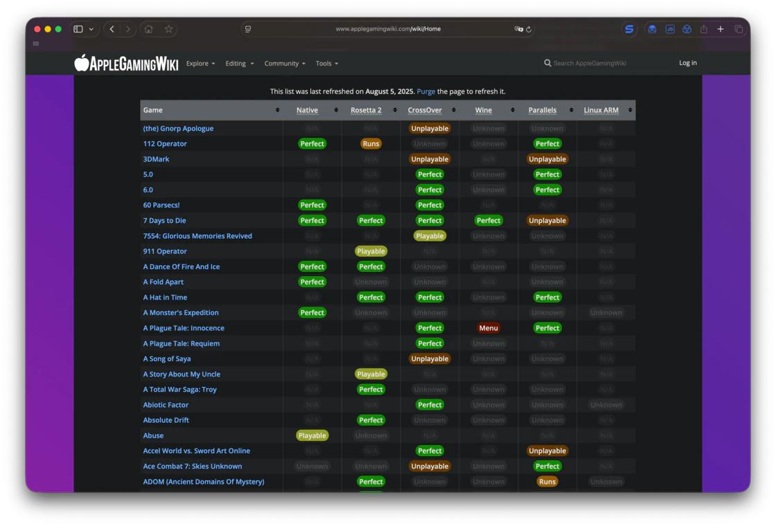
Task: Click the AppleGamingWiki logo
Action: [126, 64]
